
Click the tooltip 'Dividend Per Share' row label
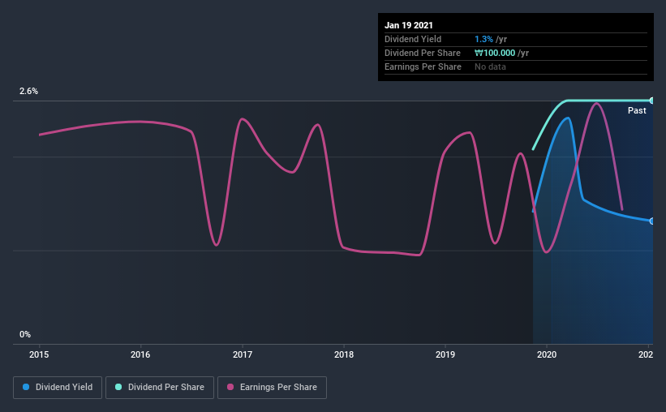(422, 53)
